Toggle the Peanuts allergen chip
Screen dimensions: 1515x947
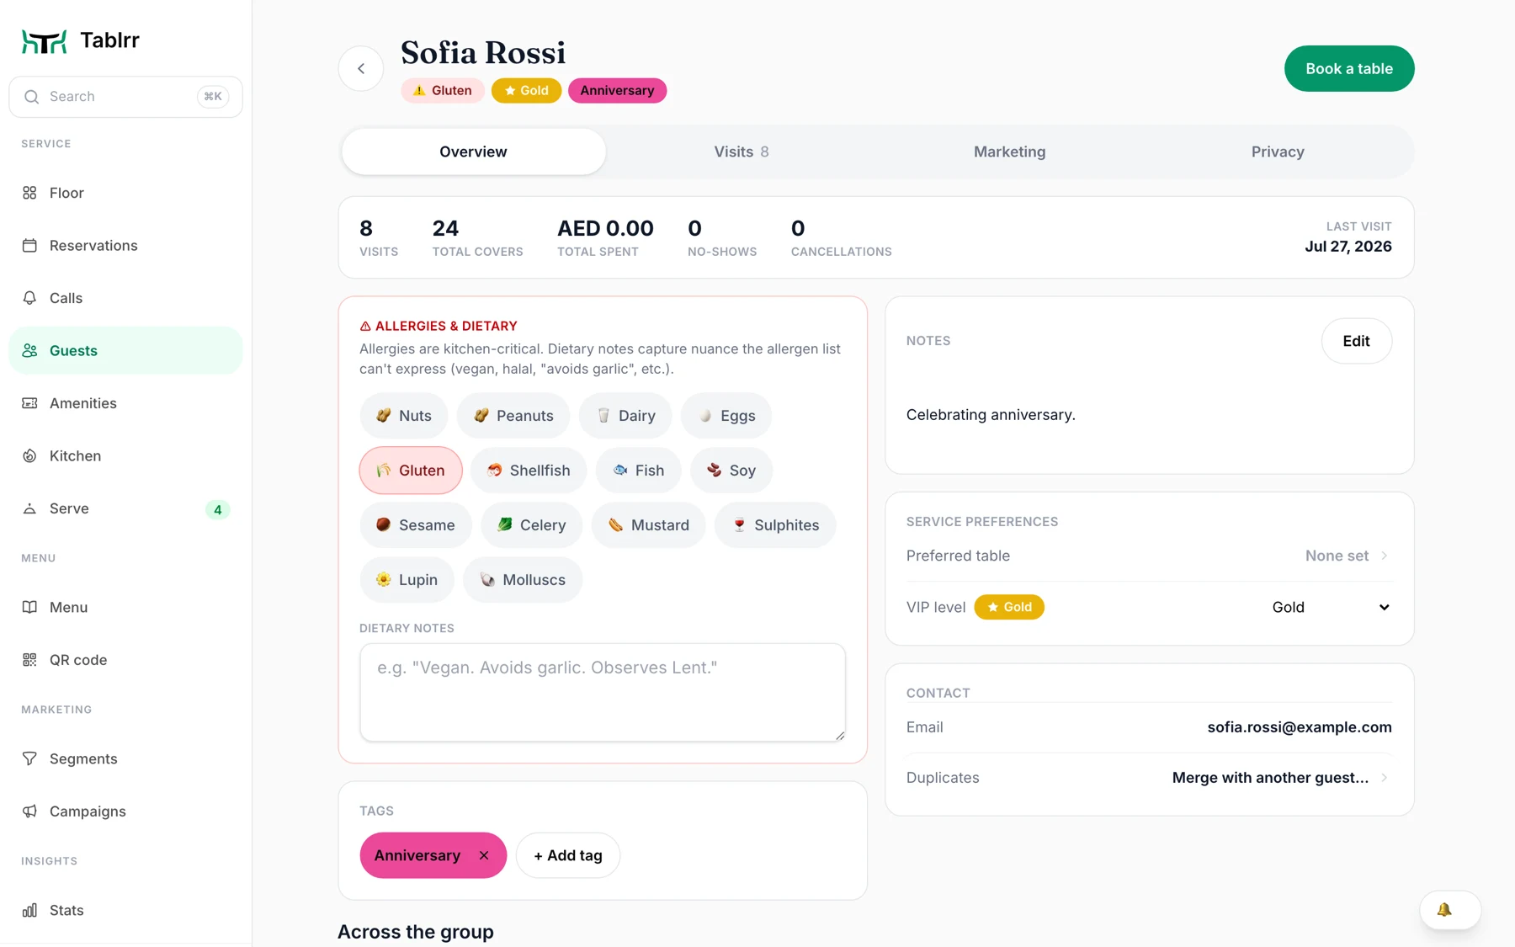[513, 416]
